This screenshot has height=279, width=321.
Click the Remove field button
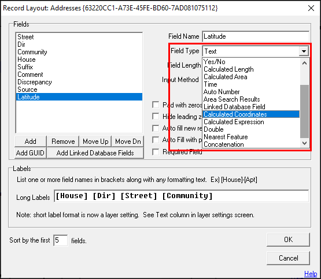[x=63, y=142]
